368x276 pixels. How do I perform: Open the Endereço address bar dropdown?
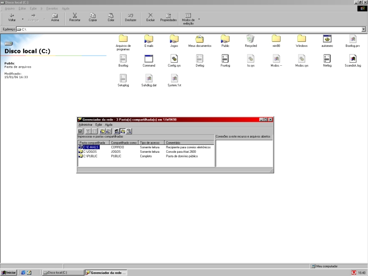[x=363, y=29]
